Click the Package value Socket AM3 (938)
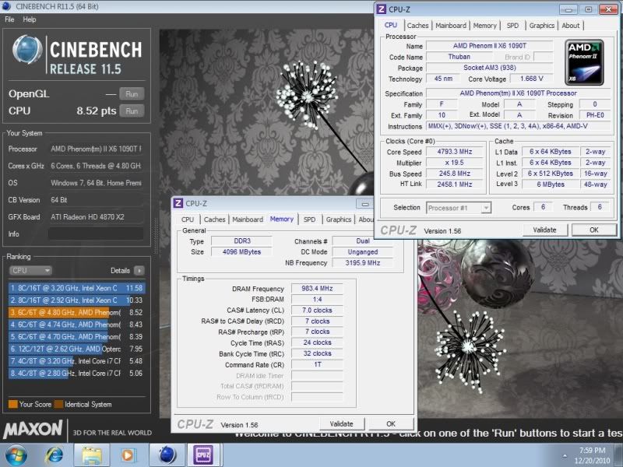Image resolution: width=623 pixels, height=467 pixels. (x=490, y=68)
